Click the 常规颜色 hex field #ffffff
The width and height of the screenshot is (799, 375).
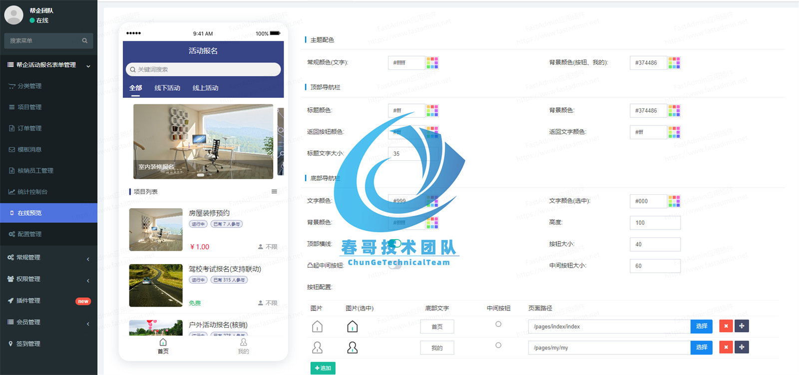click(406, 62)
